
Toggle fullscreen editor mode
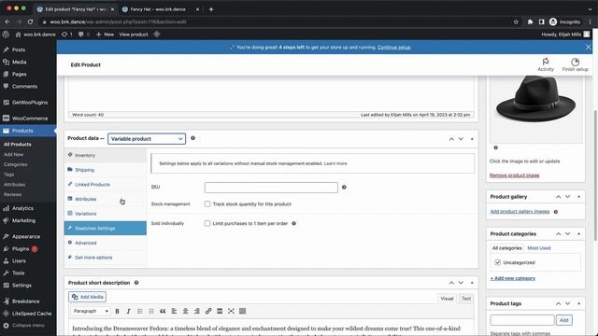pyautogui.click(x=231, y=311)
